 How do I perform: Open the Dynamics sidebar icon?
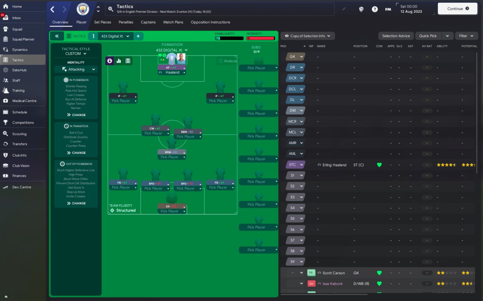[x=6, y=49]
